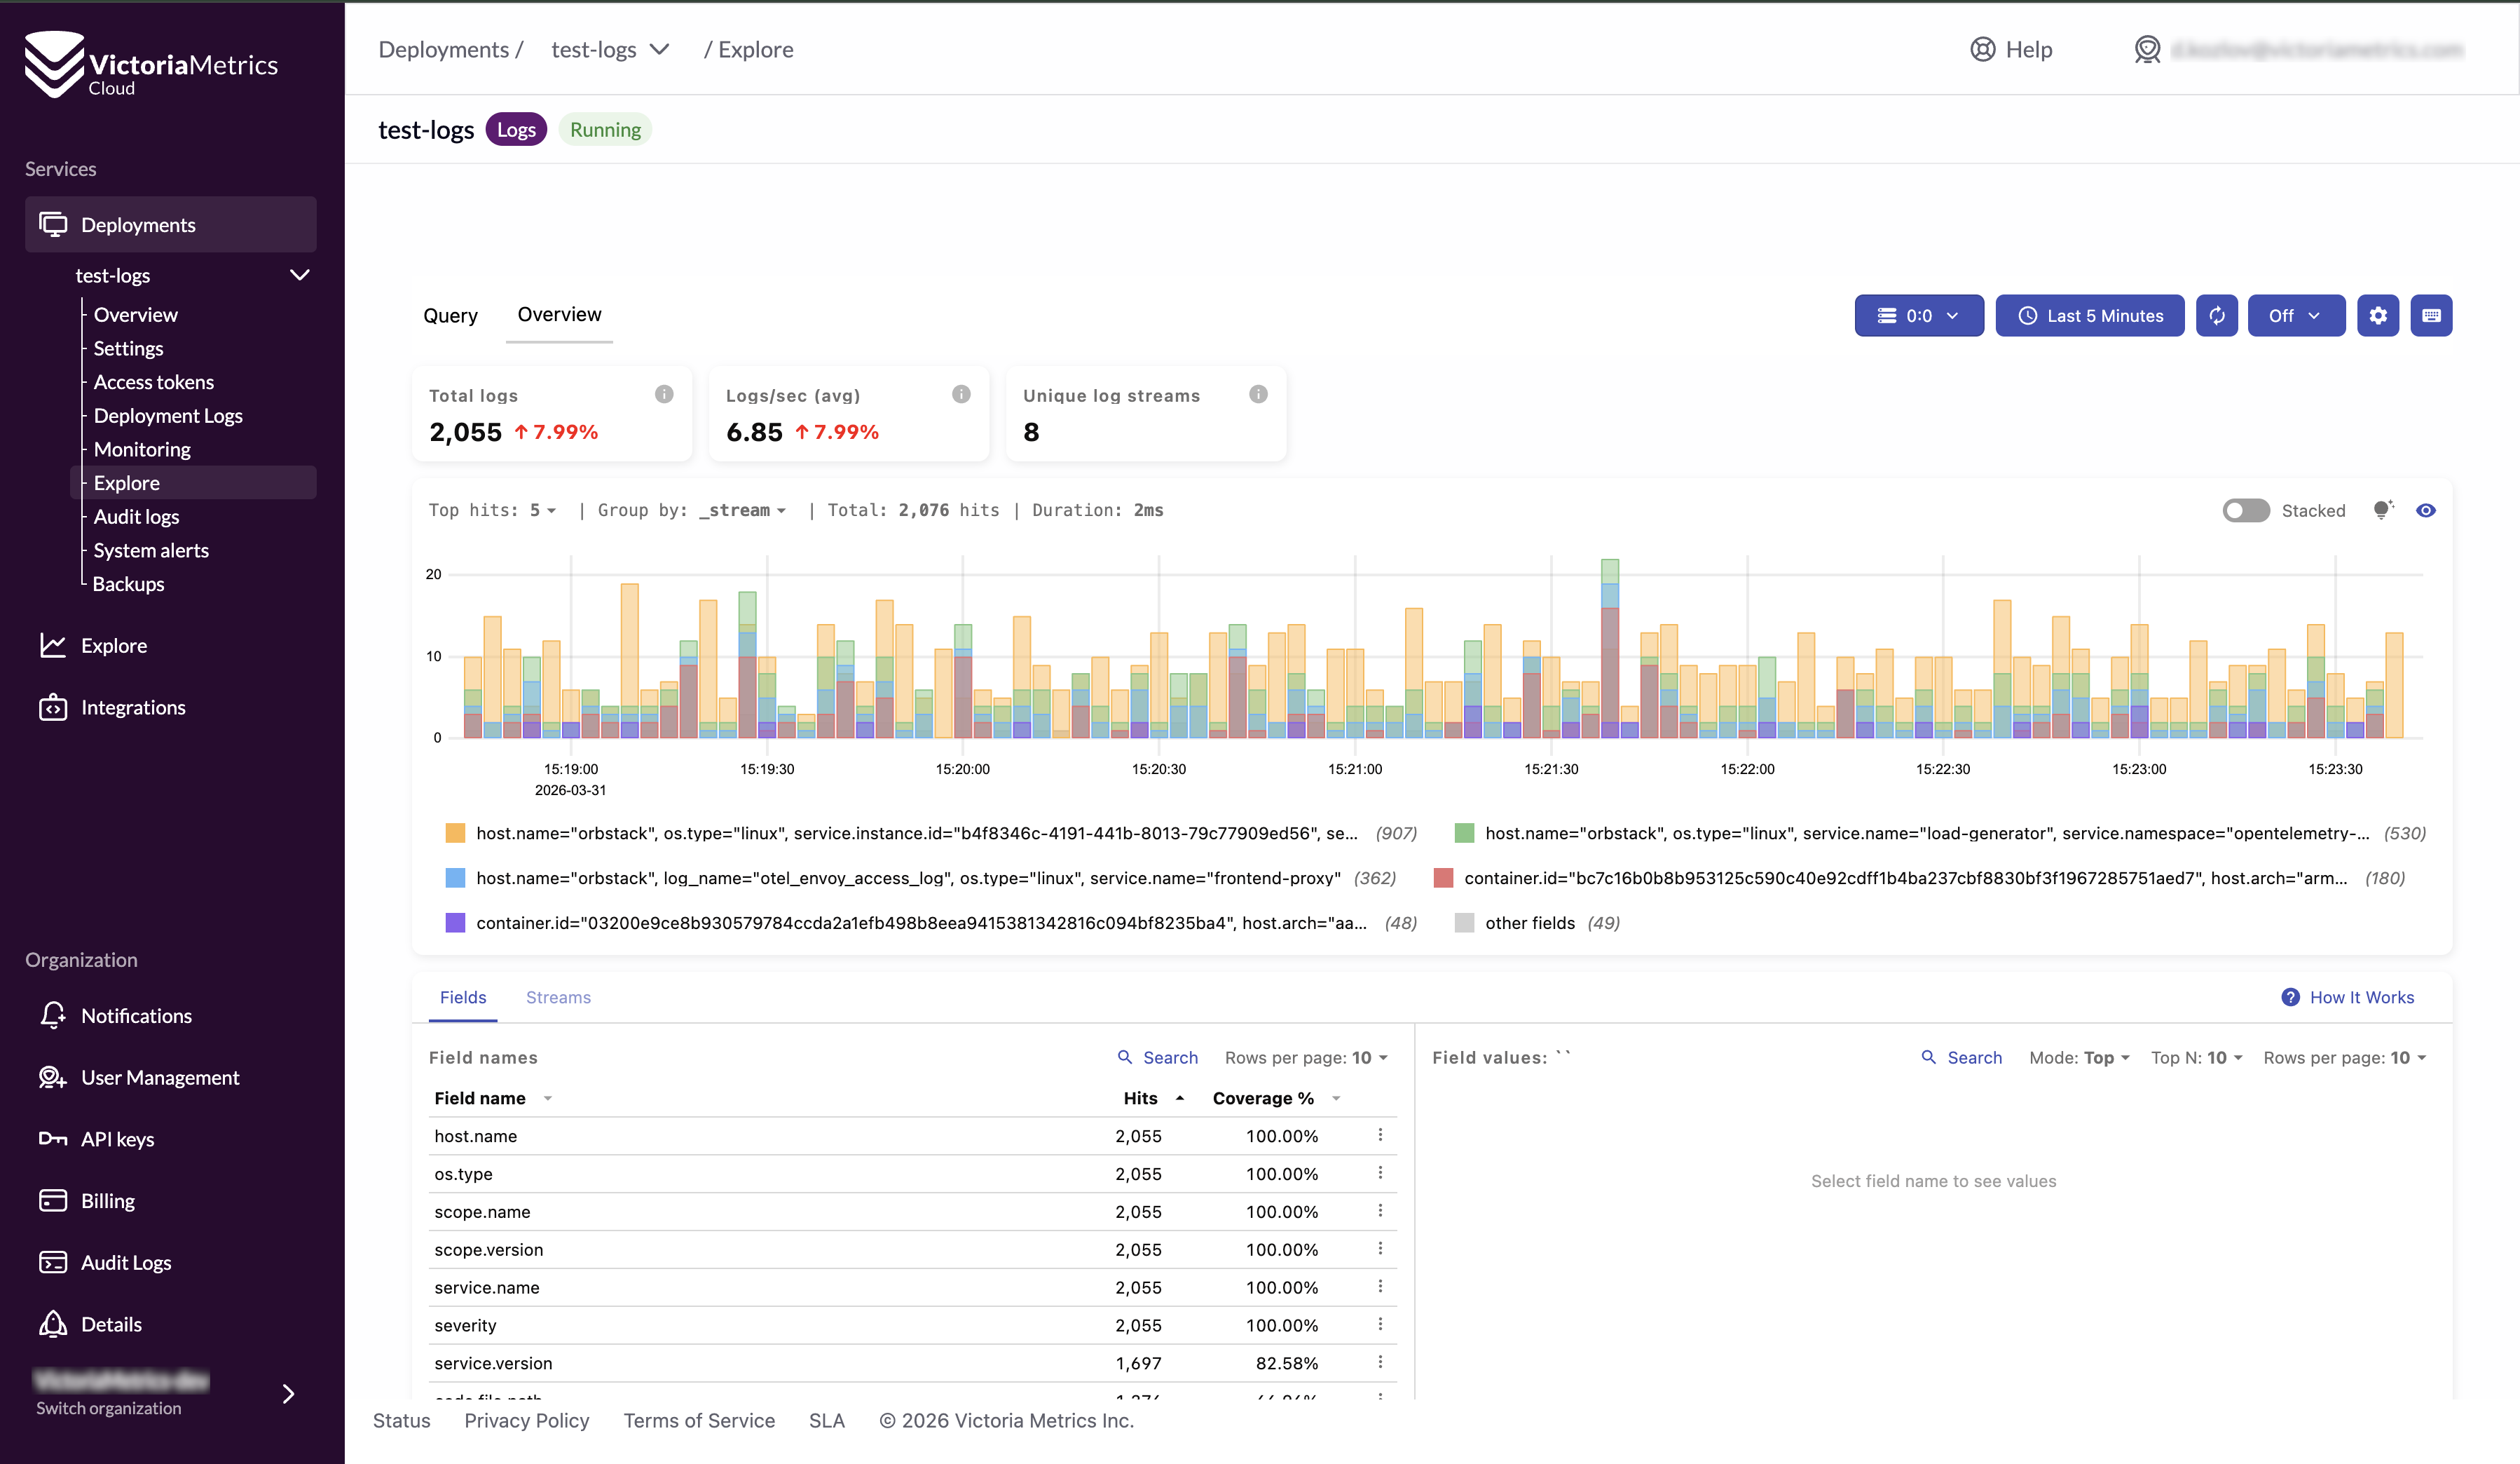Viewport: 2520px width, 1464px height.
Task: Click the lightbulb tips icon on chart
Action: pyautogui.click(x=2382, y=510)
